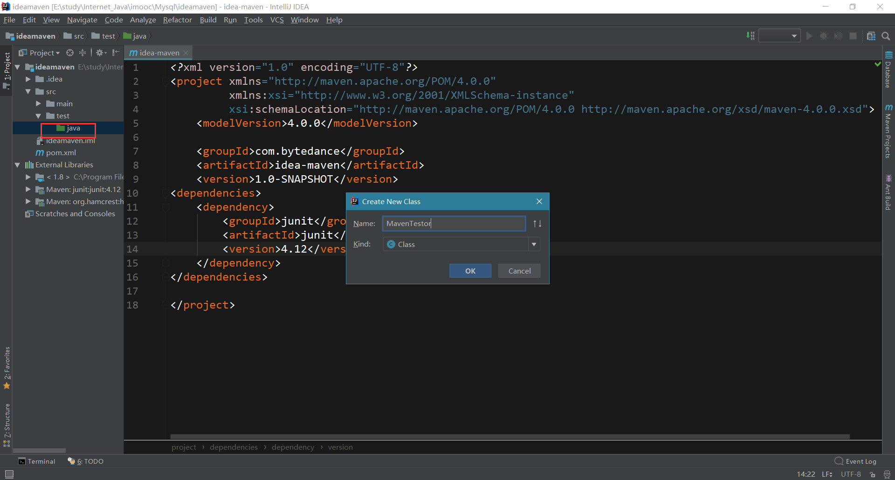The height and width of the screenshot is (480, 895).
Task: Expand the Maven junit:junit:4.12 library arrow
Action: [x=28, y=189]
